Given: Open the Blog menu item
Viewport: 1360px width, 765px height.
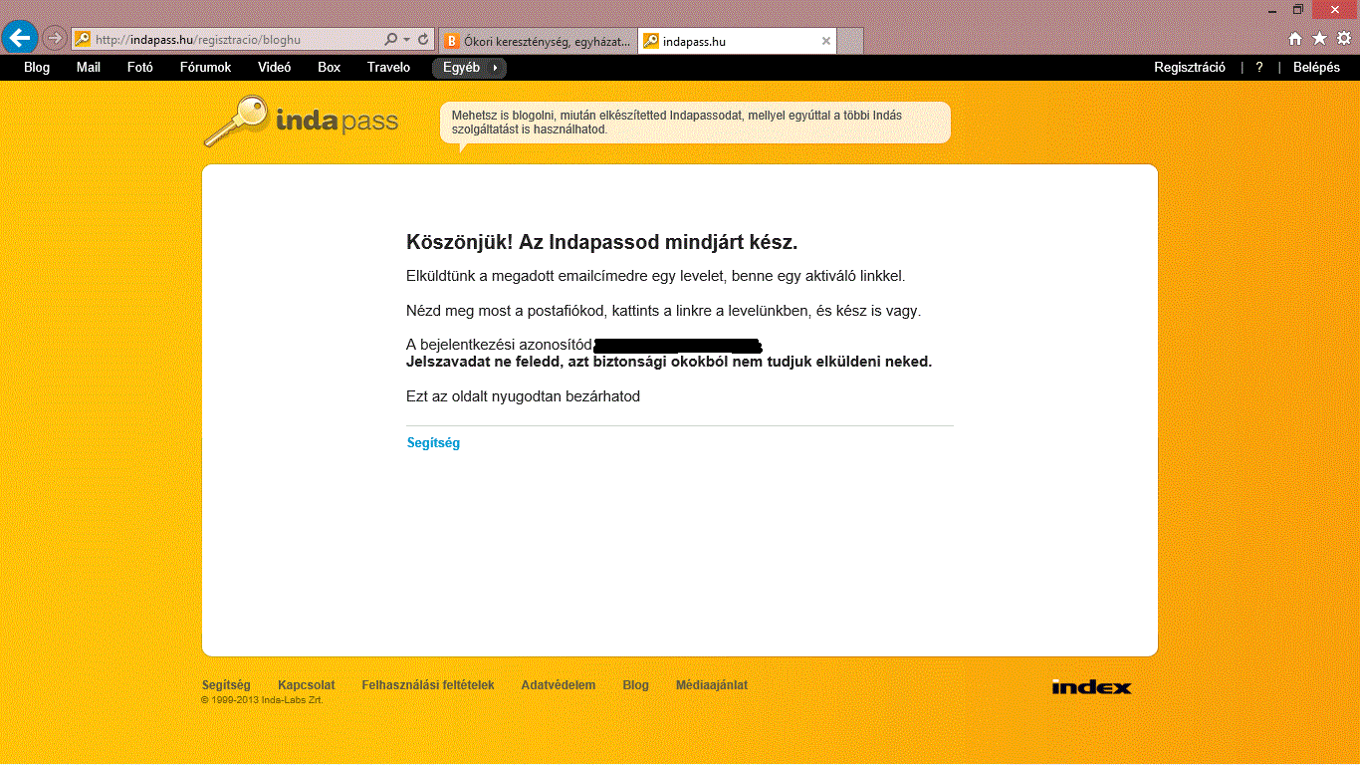Looking at the screenshot, I should (x=37, y=68).
